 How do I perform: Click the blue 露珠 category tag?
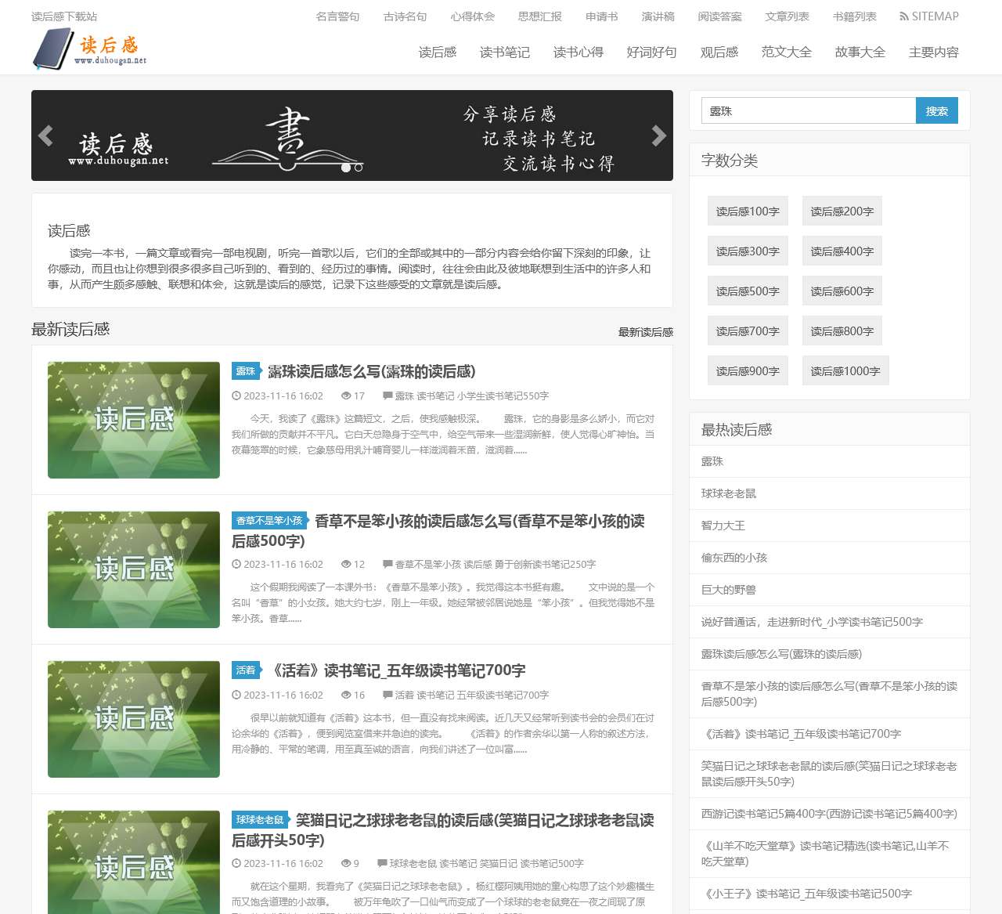(246, 371)
